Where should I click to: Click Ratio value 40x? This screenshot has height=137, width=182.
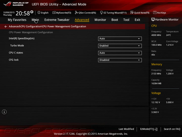click(153, 55)
